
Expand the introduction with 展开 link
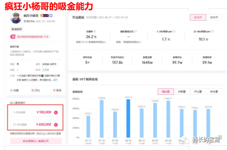pos(55,80)
